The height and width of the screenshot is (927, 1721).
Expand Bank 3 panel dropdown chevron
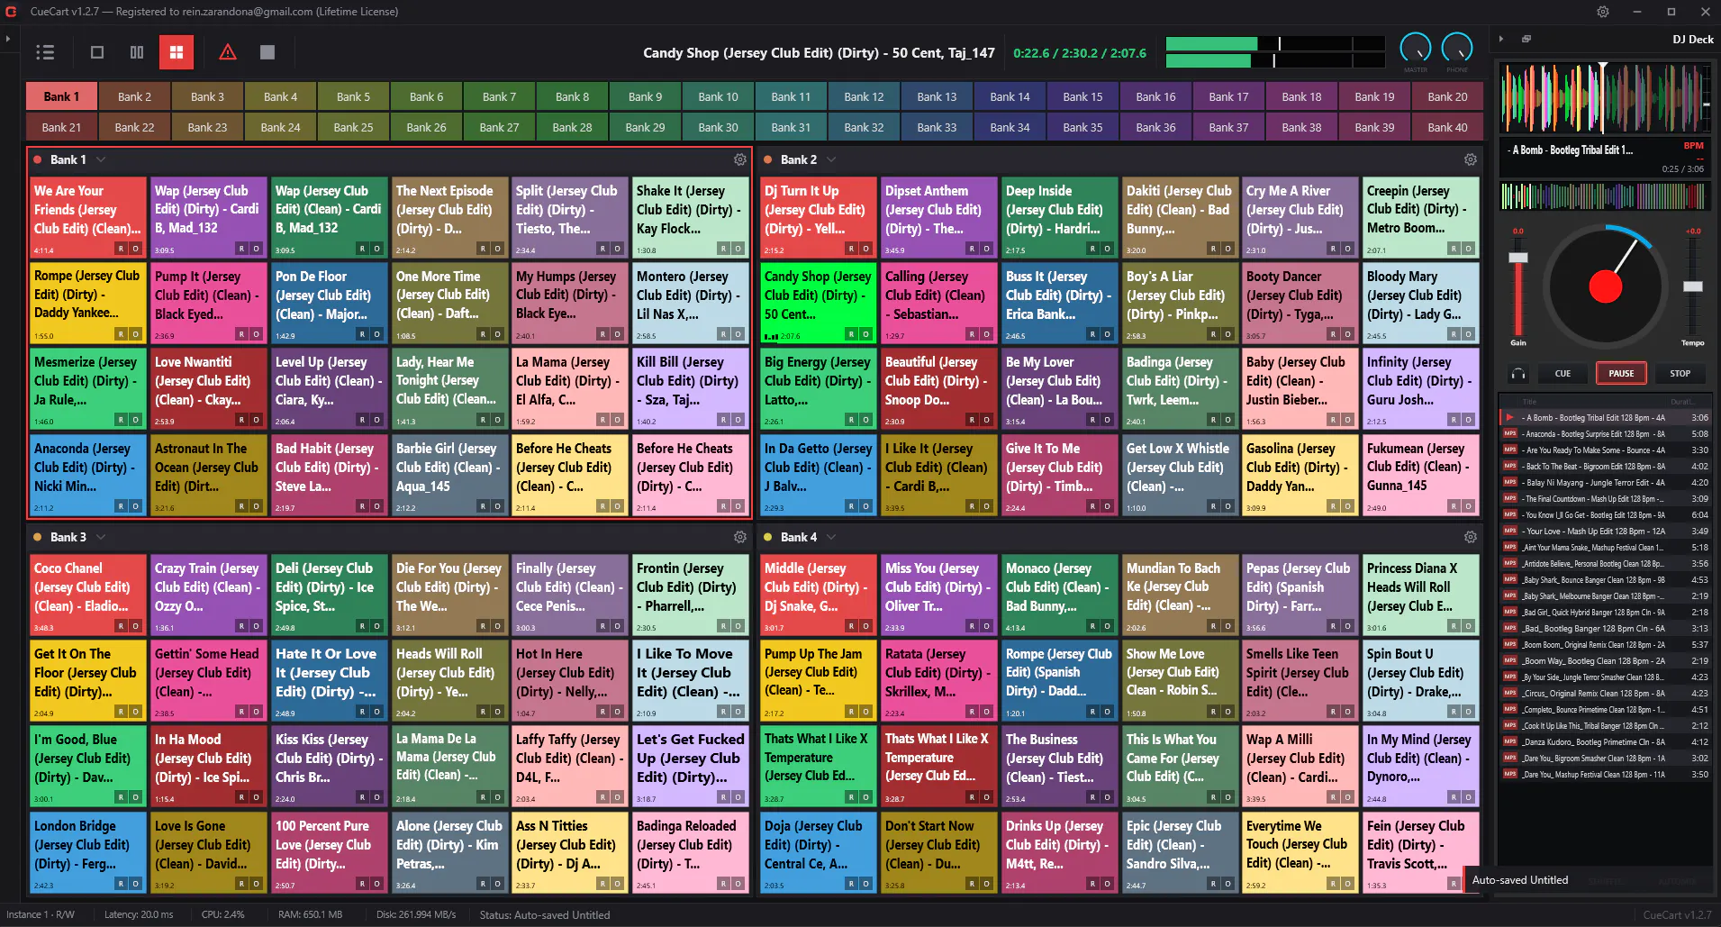point(101,537)
